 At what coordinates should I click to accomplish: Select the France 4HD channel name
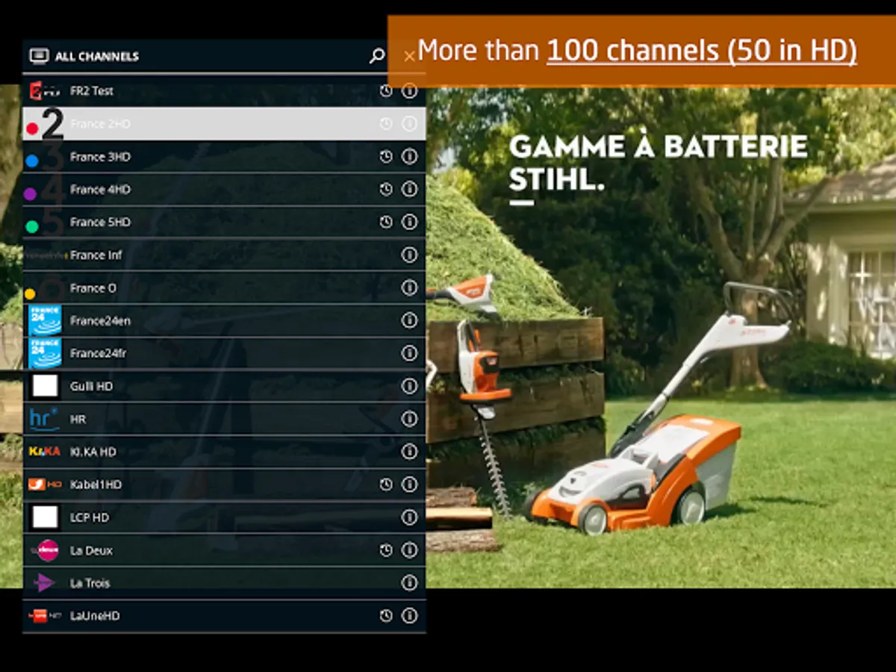[x=100, y=190]
